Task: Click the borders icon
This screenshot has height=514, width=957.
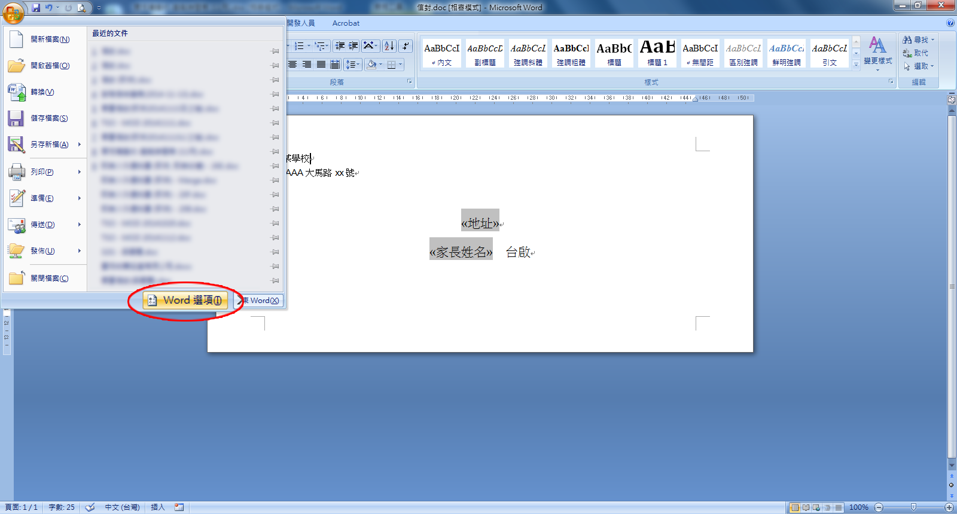Action: 392,64
